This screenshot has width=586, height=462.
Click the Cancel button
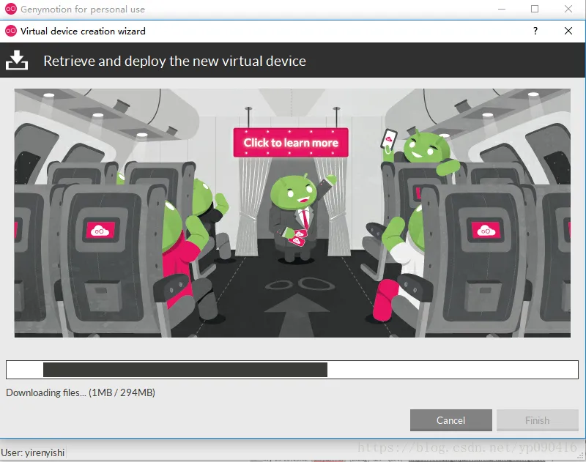450,420
